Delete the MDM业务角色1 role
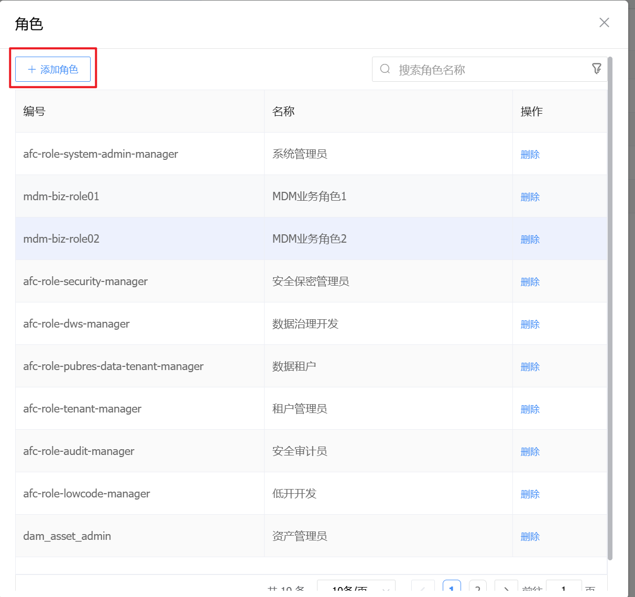 tap(530, 197)
